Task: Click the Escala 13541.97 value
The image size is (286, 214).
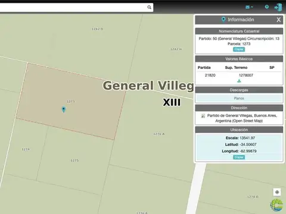Action: 247,138
